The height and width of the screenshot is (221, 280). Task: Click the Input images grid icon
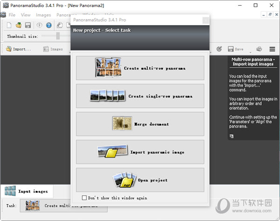click(10, 191)
